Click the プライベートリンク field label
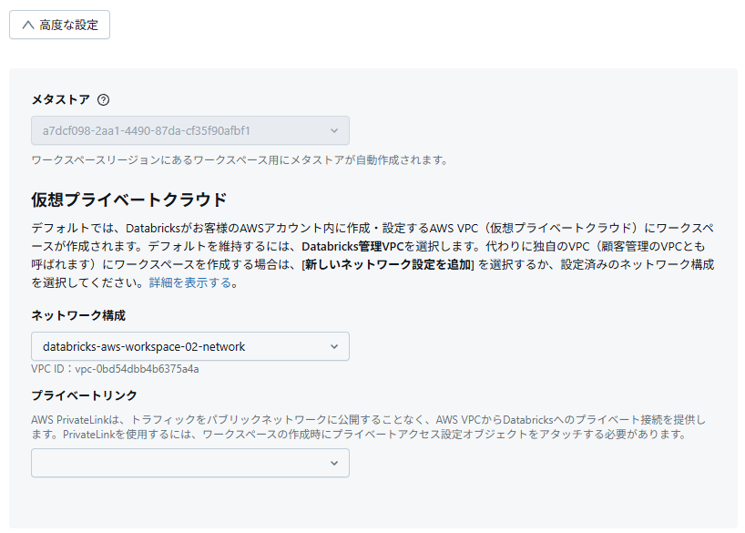This screenshot has height=533, width=745. click(x=85, y=395)
